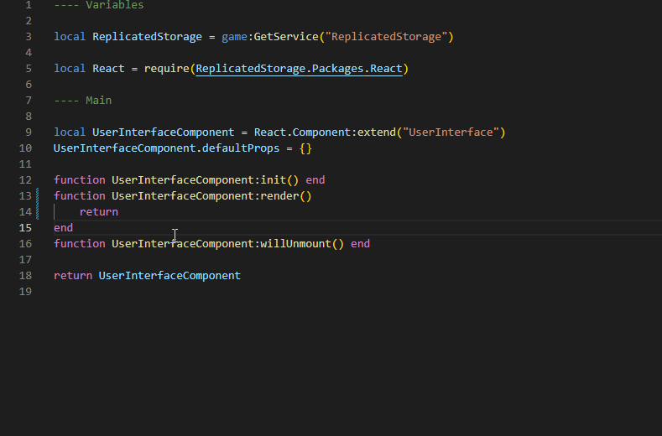Click the "function" keyword on line 12

(x=80, y=179)
